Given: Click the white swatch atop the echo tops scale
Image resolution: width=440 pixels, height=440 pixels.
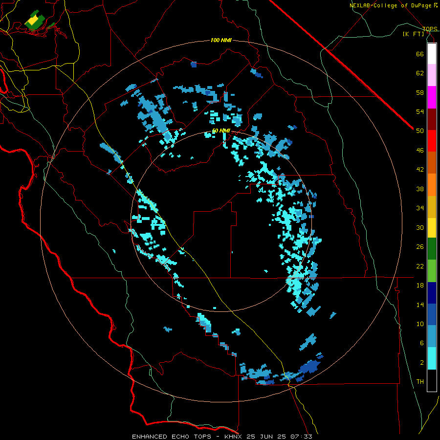Looking at the screenshot, I should pyautogui.click(x=432, y=54).
